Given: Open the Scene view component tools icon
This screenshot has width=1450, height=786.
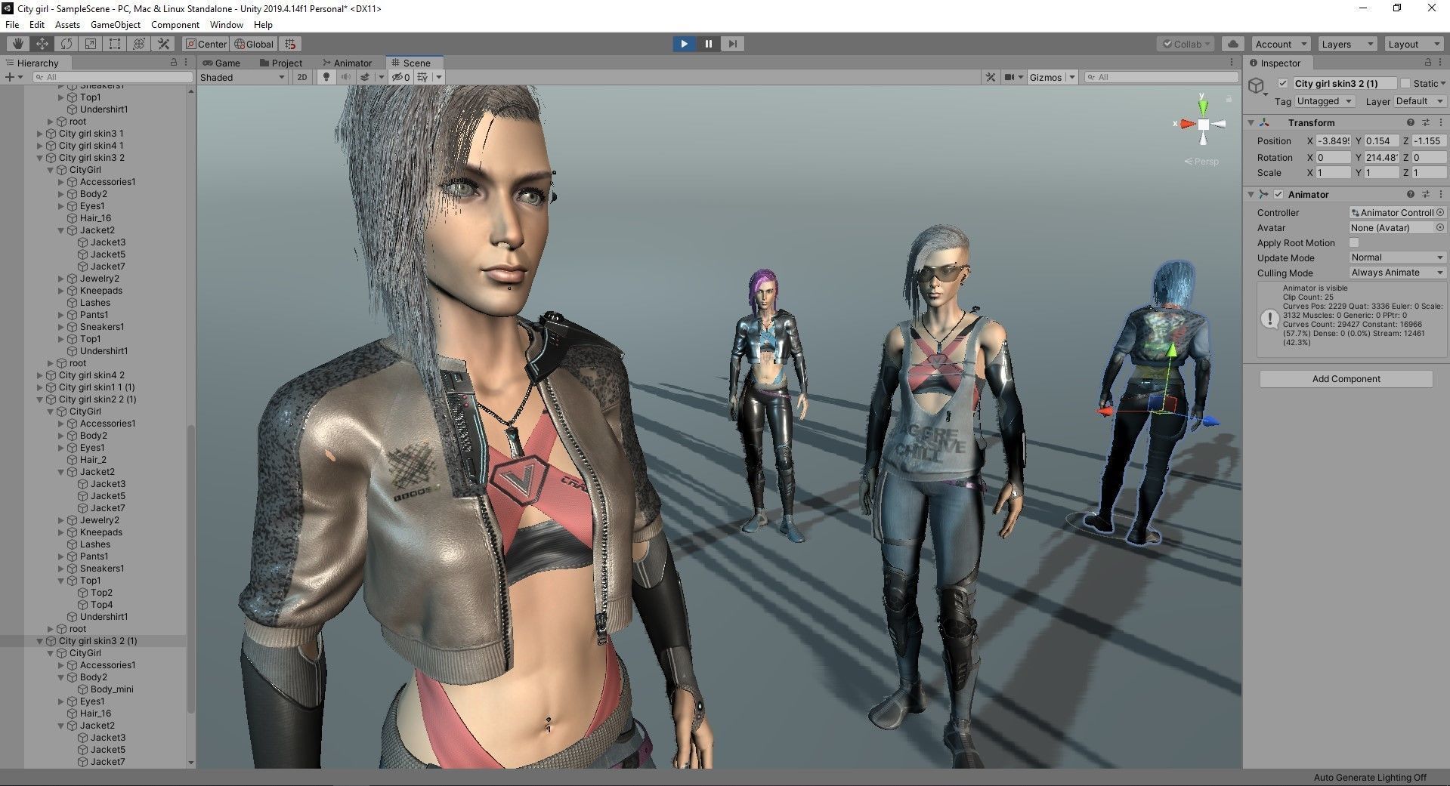Looking at the screenshot, I should point(991,77).
